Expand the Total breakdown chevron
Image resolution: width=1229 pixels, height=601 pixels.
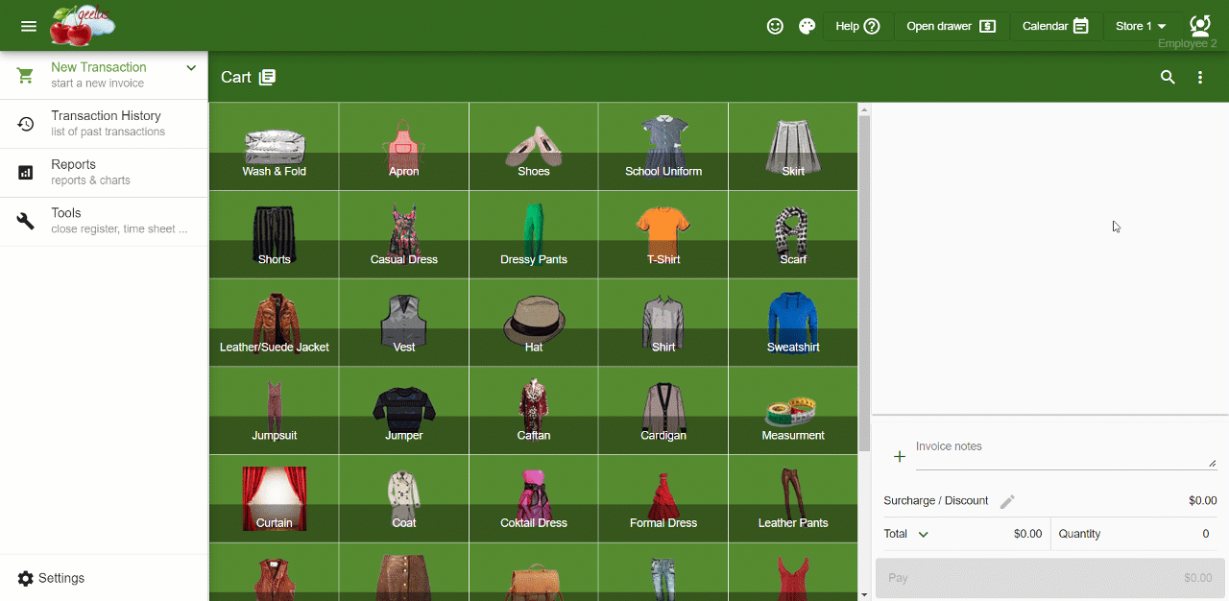point(924,534)
